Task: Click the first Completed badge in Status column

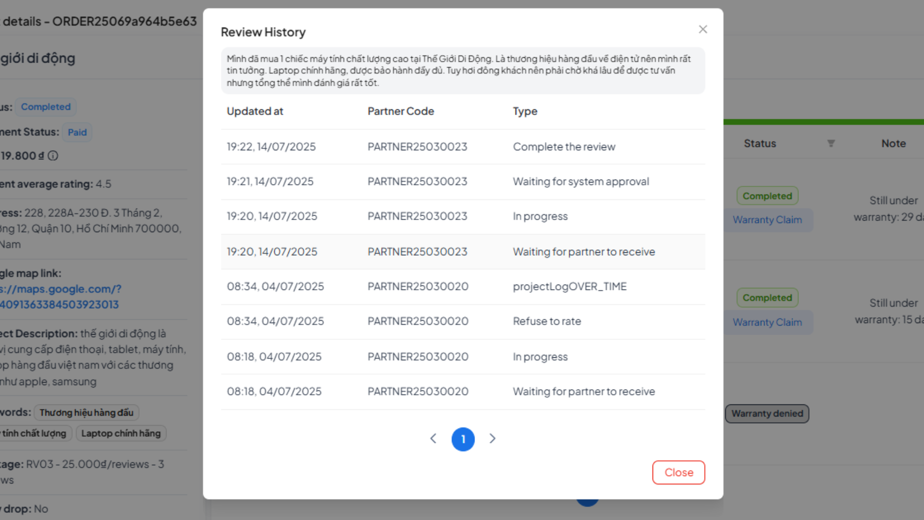Action: pyautogui.click(x=767, y=195)
